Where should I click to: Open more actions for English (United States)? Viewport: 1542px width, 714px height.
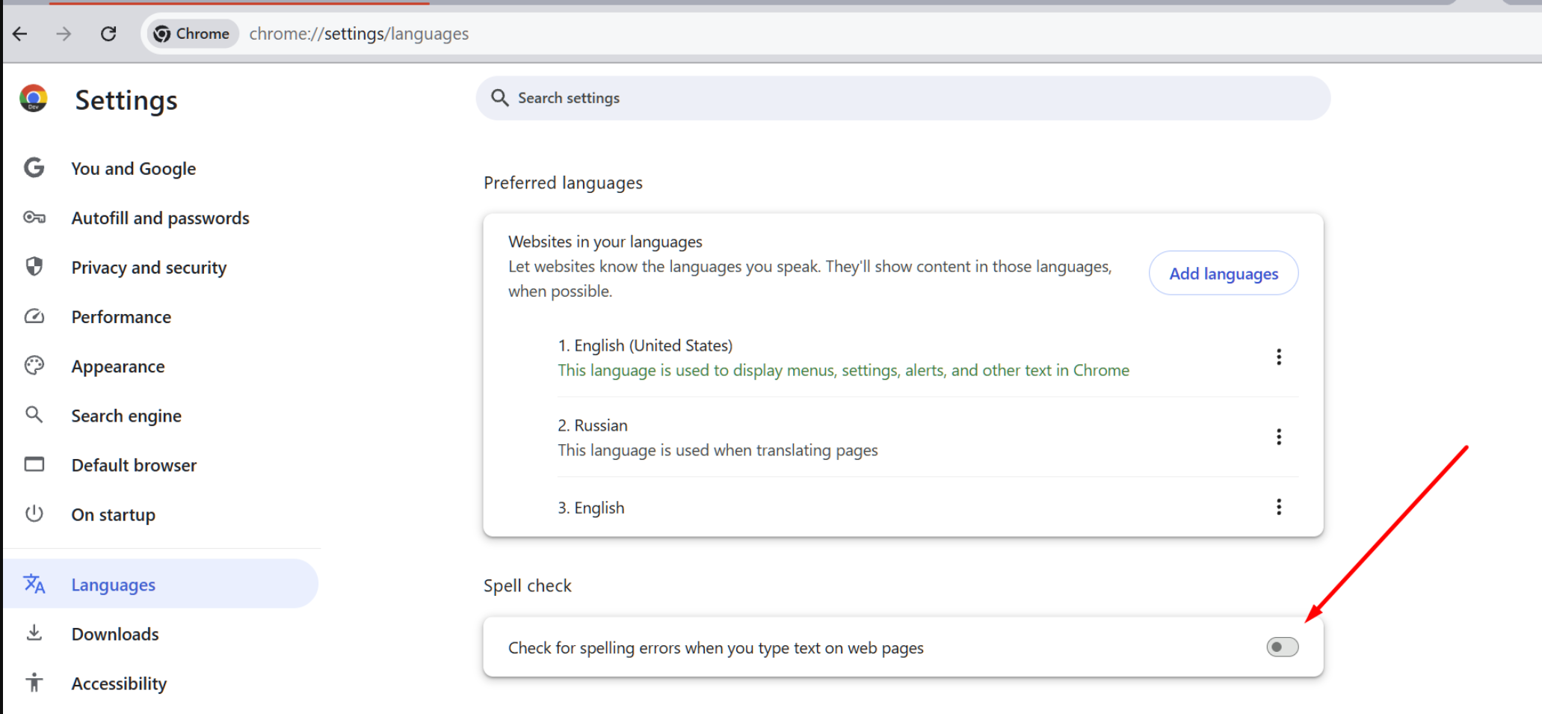click(1279, 357)
